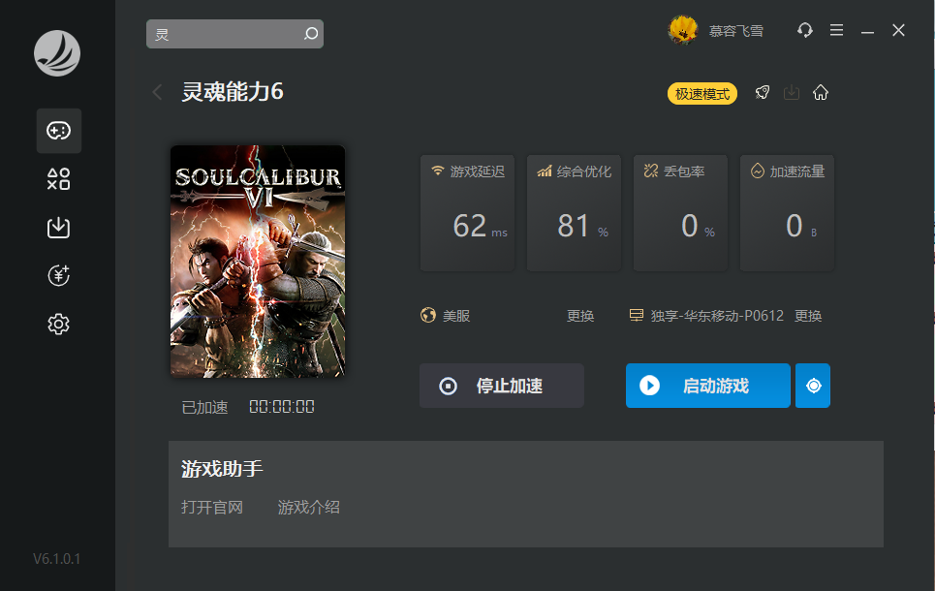Click the search magnifier icon
The image size is (935, 591).
click(x=310, y=34)
